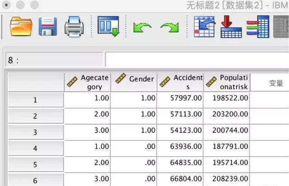Save the dataset with the floppy disk icon
Image resolution: width=289 pixels, height=186 pixels.
coord(47,27)
